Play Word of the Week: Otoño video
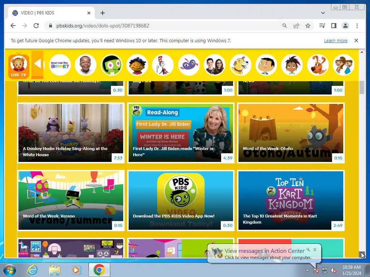 pos(291,133)
